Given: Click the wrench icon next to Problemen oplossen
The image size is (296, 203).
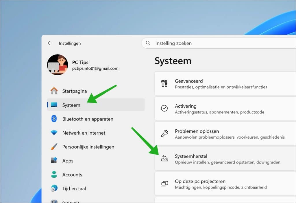Looking at the screenshot, I should tap(165, 133).
